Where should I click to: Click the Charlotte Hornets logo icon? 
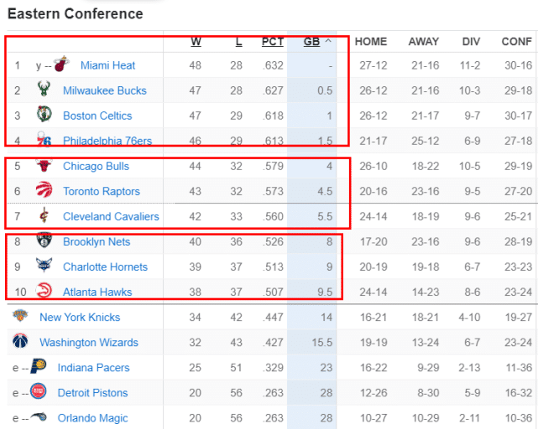(44, 266)
